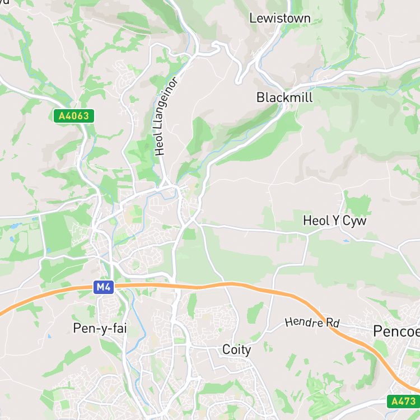Select the Pencoed town label
Viewport: 420px width, 420px height.
[x=396, y=331]
